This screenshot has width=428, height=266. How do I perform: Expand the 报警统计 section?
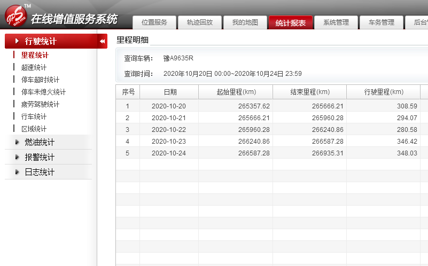pyautogui.click(x=40, y=157)
